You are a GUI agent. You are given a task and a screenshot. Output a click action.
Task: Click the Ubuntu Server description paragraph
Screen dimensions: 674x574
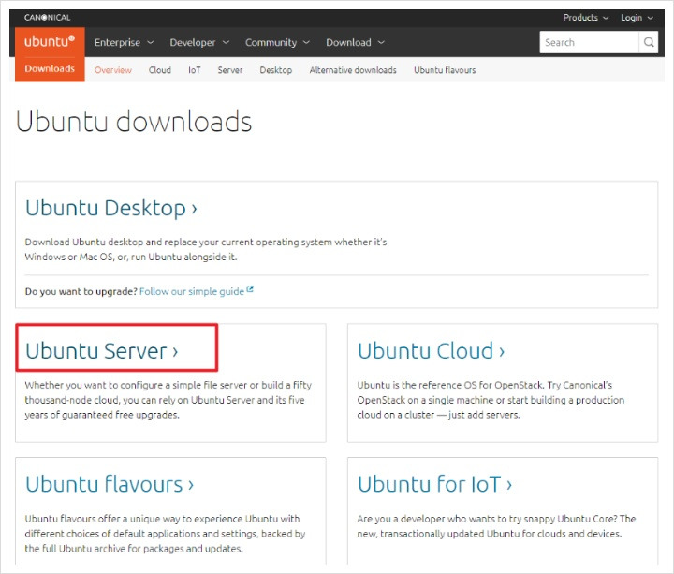pos(168,400)
